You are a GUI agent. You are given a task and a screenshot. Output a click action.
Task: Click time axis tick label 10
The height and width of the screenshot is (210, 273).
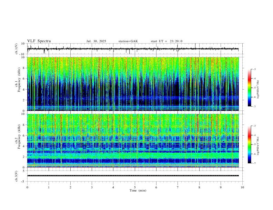[242, 187]
